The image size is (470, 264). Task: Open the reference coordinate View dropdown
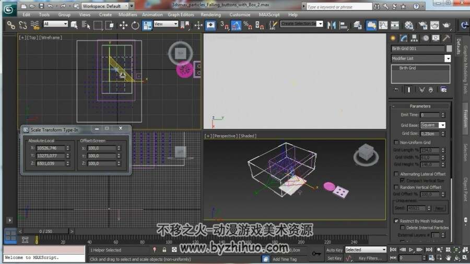point(166,24)
